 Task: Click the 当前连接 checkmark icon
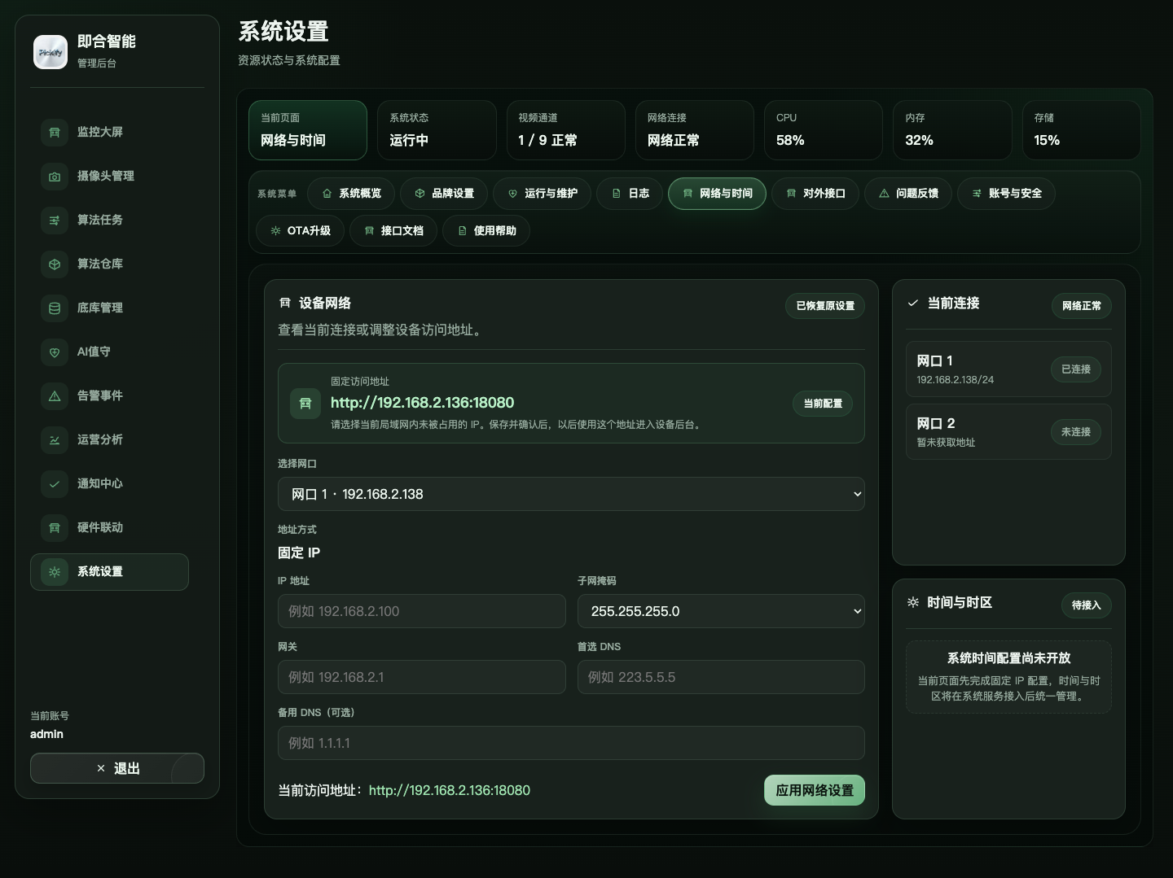pos(913,303)
